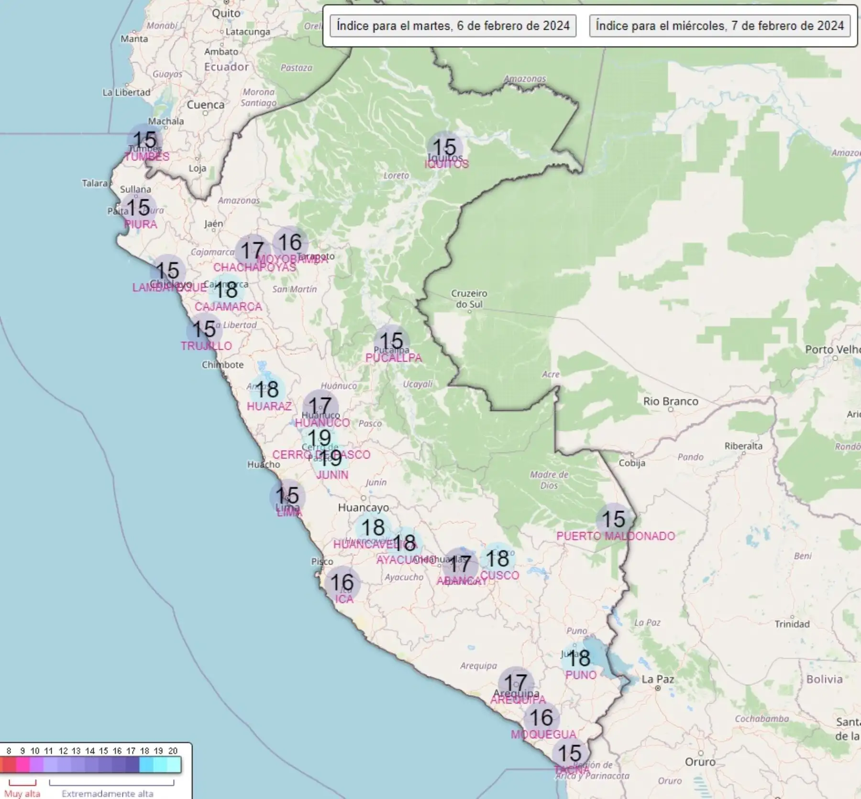
Task: Select the Moquegua marker showing 16
Action: (x=541, y=718)
